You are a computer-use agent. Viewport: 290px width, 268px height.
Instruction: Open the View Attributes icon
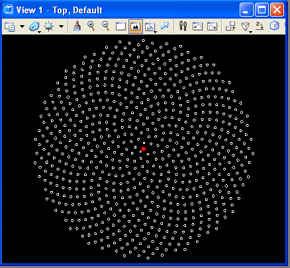9,27
